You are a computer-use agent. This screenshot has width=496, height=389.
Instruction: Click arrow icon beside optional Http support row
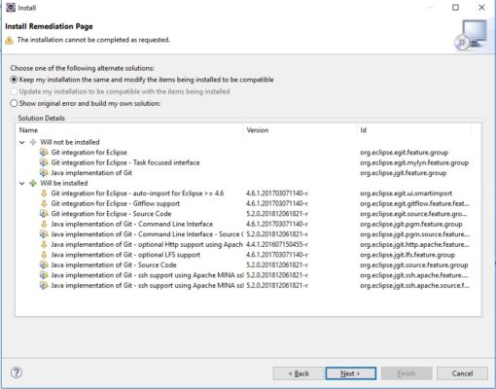(x=44, y=244)
